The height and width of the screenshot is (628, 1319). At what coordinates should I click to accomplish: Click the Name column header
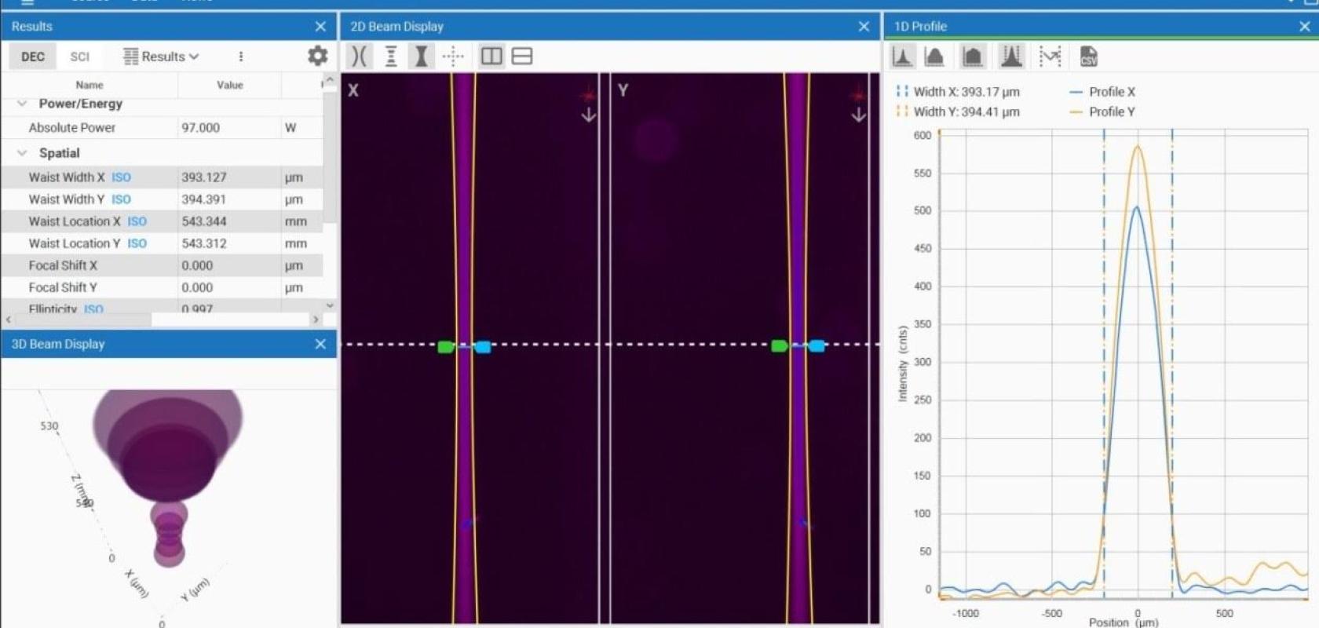coord(90,85)
